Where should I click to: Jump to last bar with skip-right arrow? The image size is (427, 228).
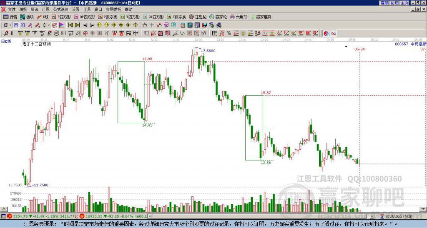(x=78, y=25)
